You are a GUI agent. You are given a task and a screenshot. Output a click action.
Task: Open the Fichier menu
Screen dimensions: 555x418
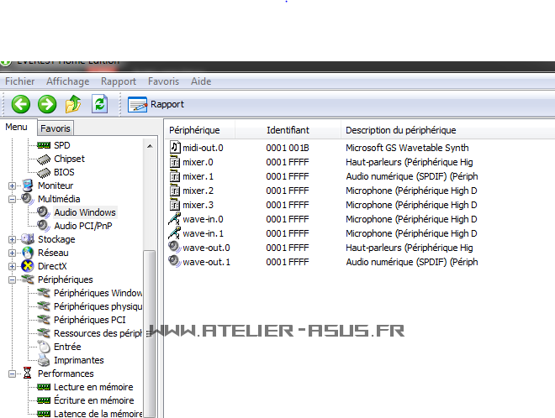click(19, 81)
